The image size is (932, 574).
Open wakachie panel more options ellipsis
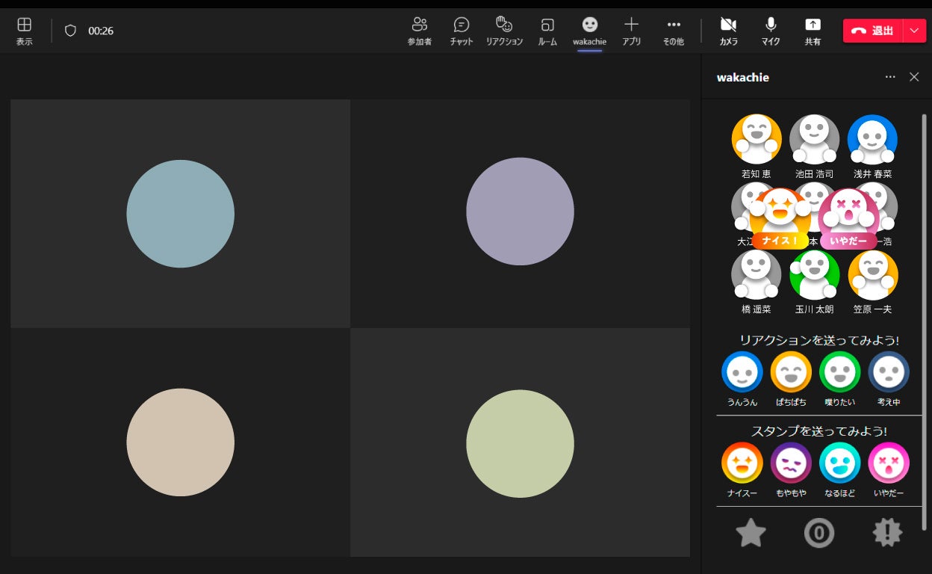pos(889,77)
